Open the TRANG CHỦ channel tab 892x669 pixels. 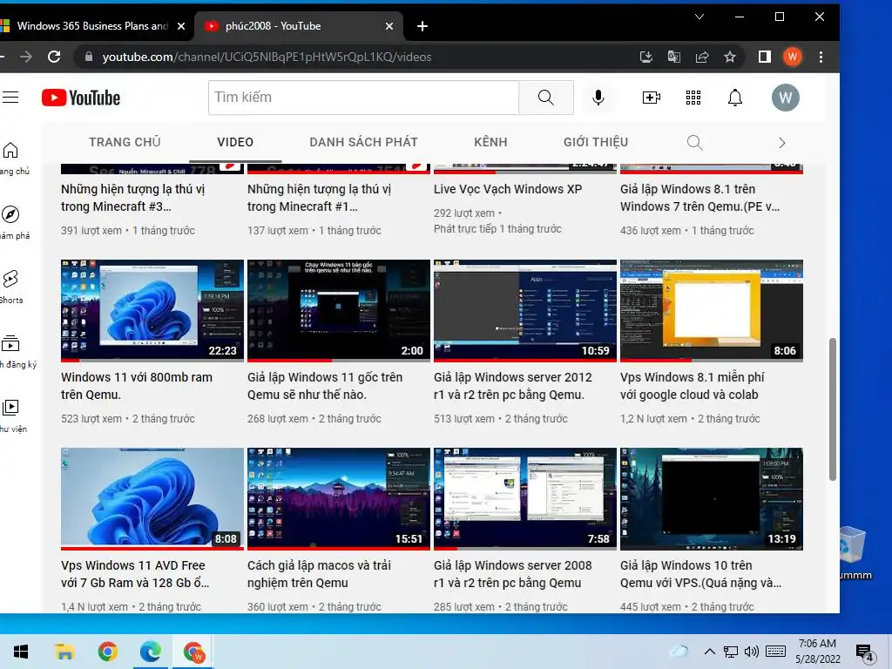(x=125, y=142)
